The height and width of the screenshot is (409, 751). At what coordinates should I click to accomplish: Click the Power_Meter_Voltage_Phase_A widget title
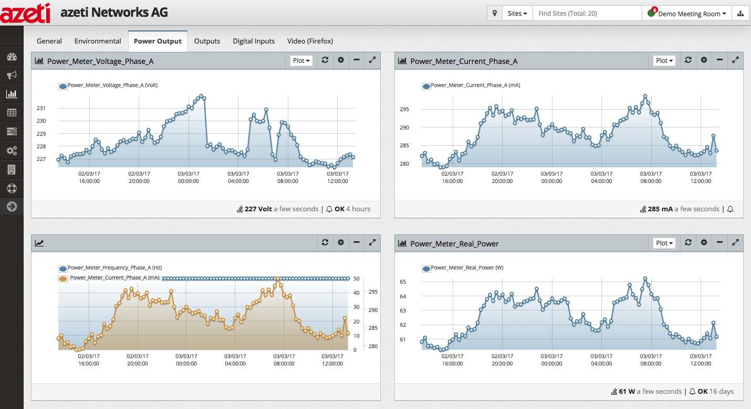tap(100, 61)
